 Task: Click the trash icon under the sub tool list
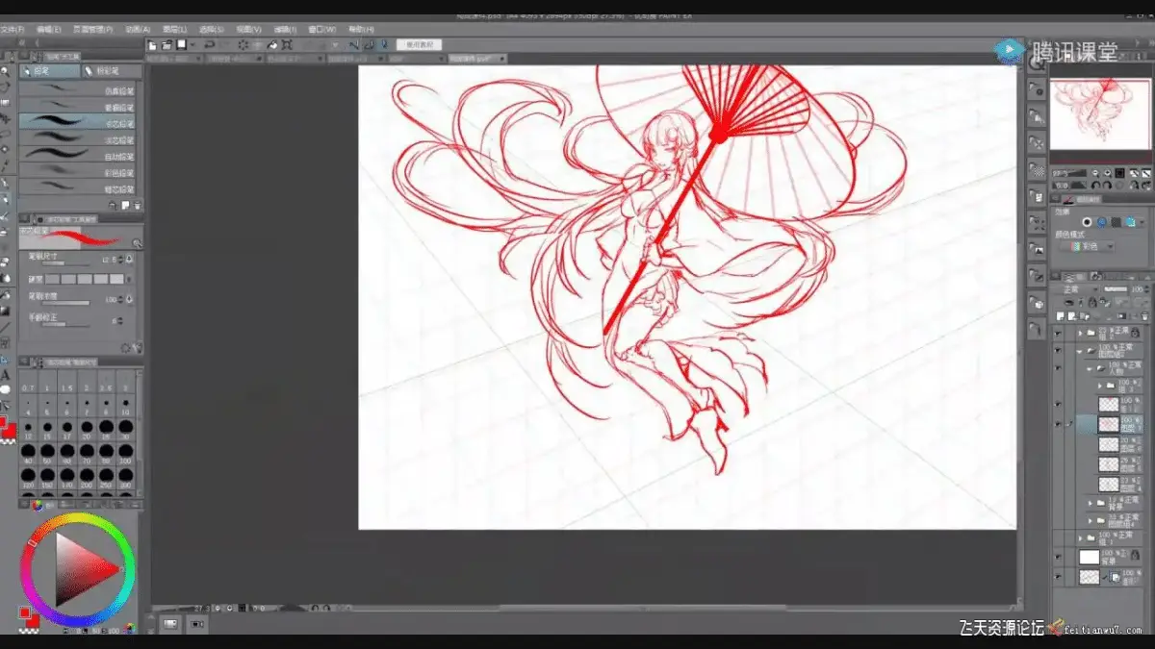point(138,205)
